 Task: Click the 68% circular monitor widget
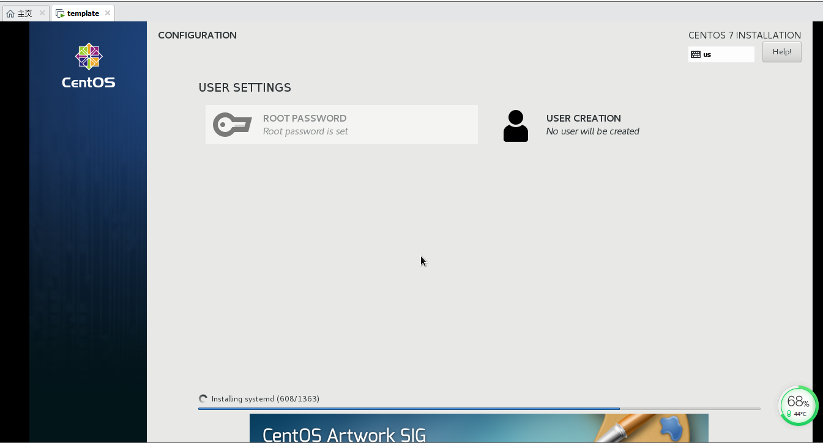coord(798,405)
